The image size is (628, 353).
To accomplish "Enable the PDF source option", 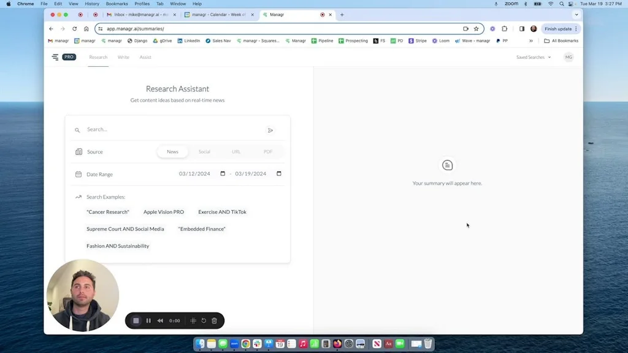I will 267,151.
